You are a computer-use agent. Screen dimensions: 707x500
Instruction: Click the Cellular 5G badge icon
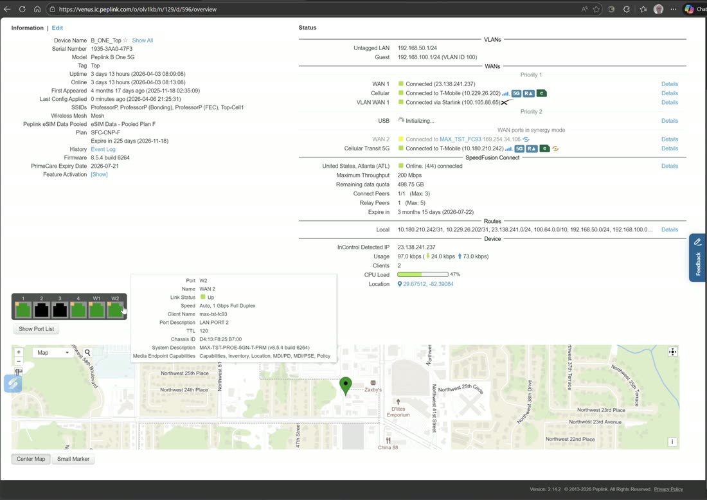point(516,93)
